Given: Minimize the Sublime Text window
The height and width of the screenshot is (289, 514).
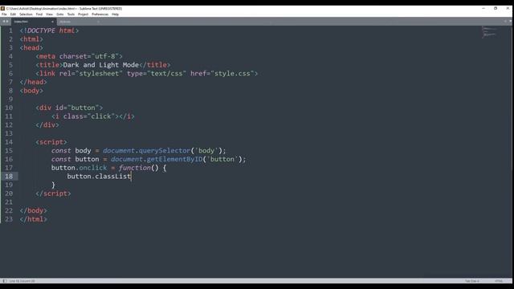Looking at the screenshot, I should click(x=483, y=9).
